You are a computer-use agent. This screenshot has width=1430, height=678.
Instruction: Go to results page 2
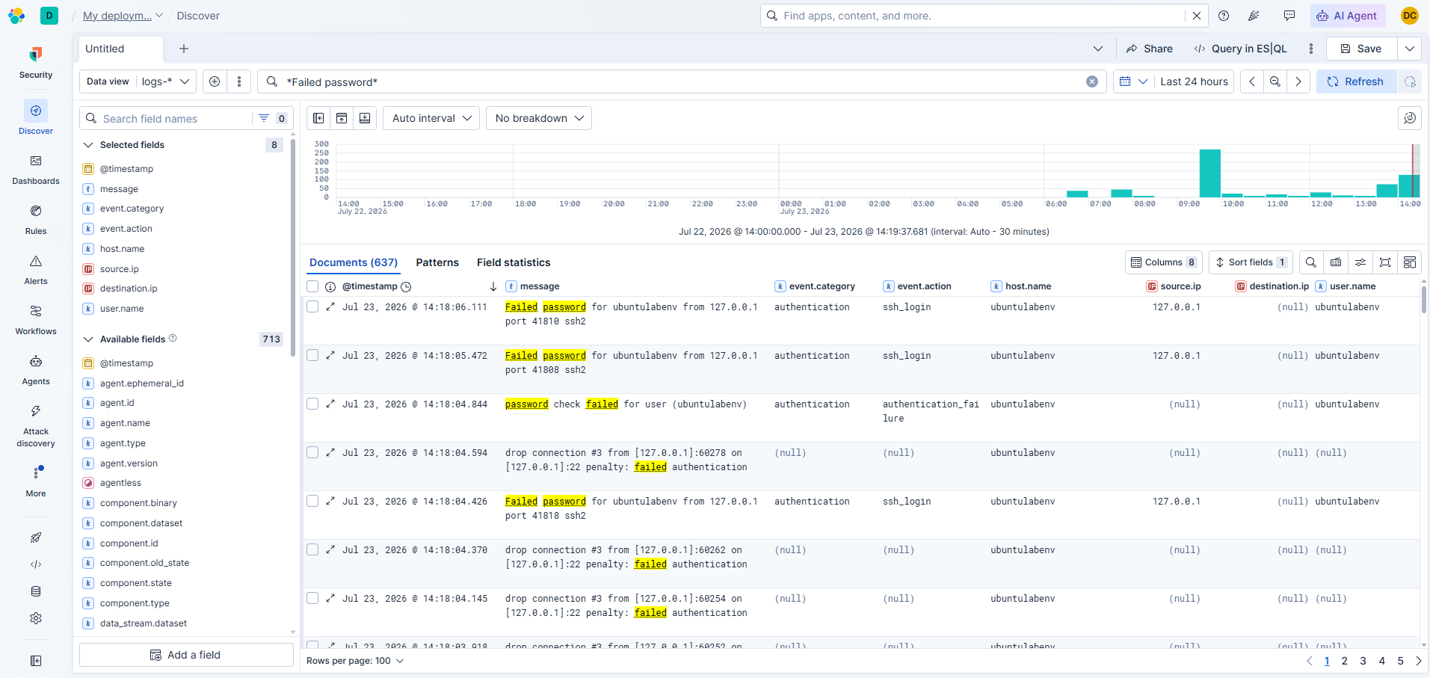click(x=1345, y=661)
